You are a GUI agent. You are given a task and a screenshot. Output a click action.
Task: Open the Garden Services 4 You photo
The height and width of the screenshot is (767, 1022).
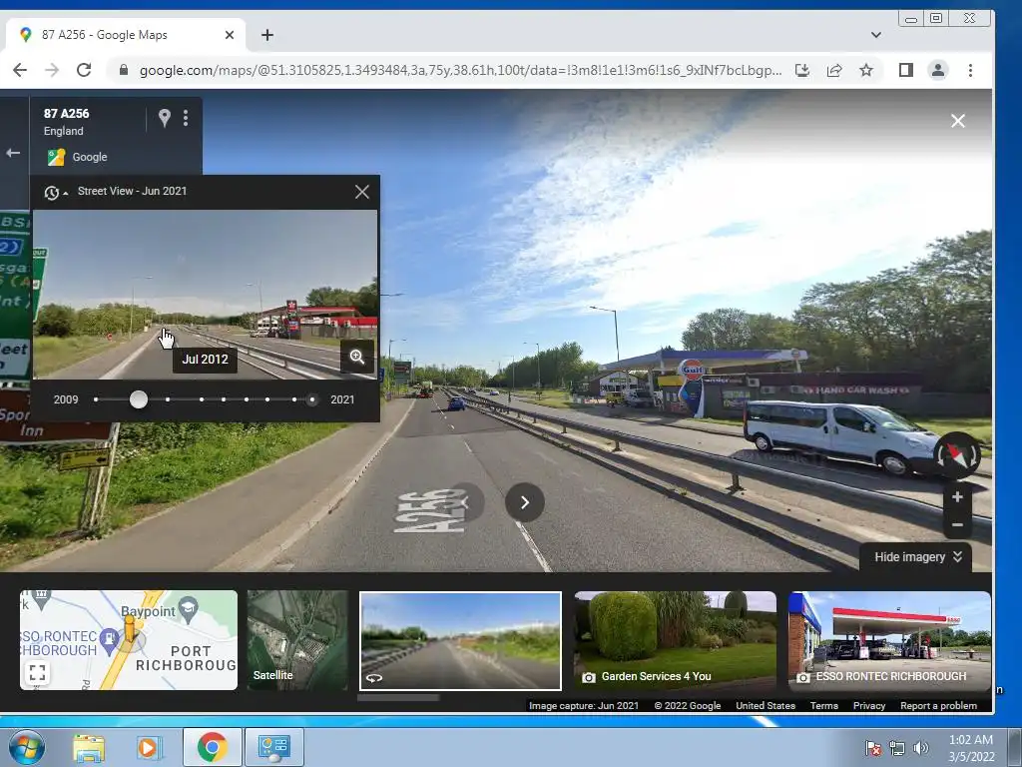[x=676, y=640]
